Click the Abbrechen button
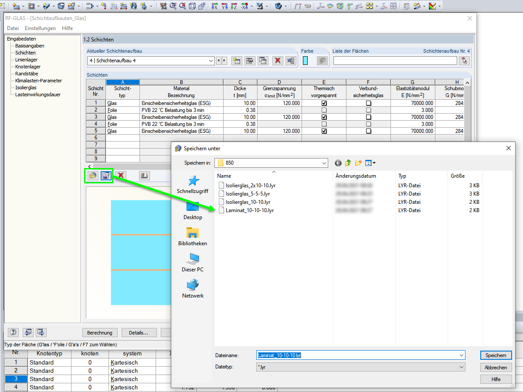Screen dimensions: 523x392 tap(496, 368)
